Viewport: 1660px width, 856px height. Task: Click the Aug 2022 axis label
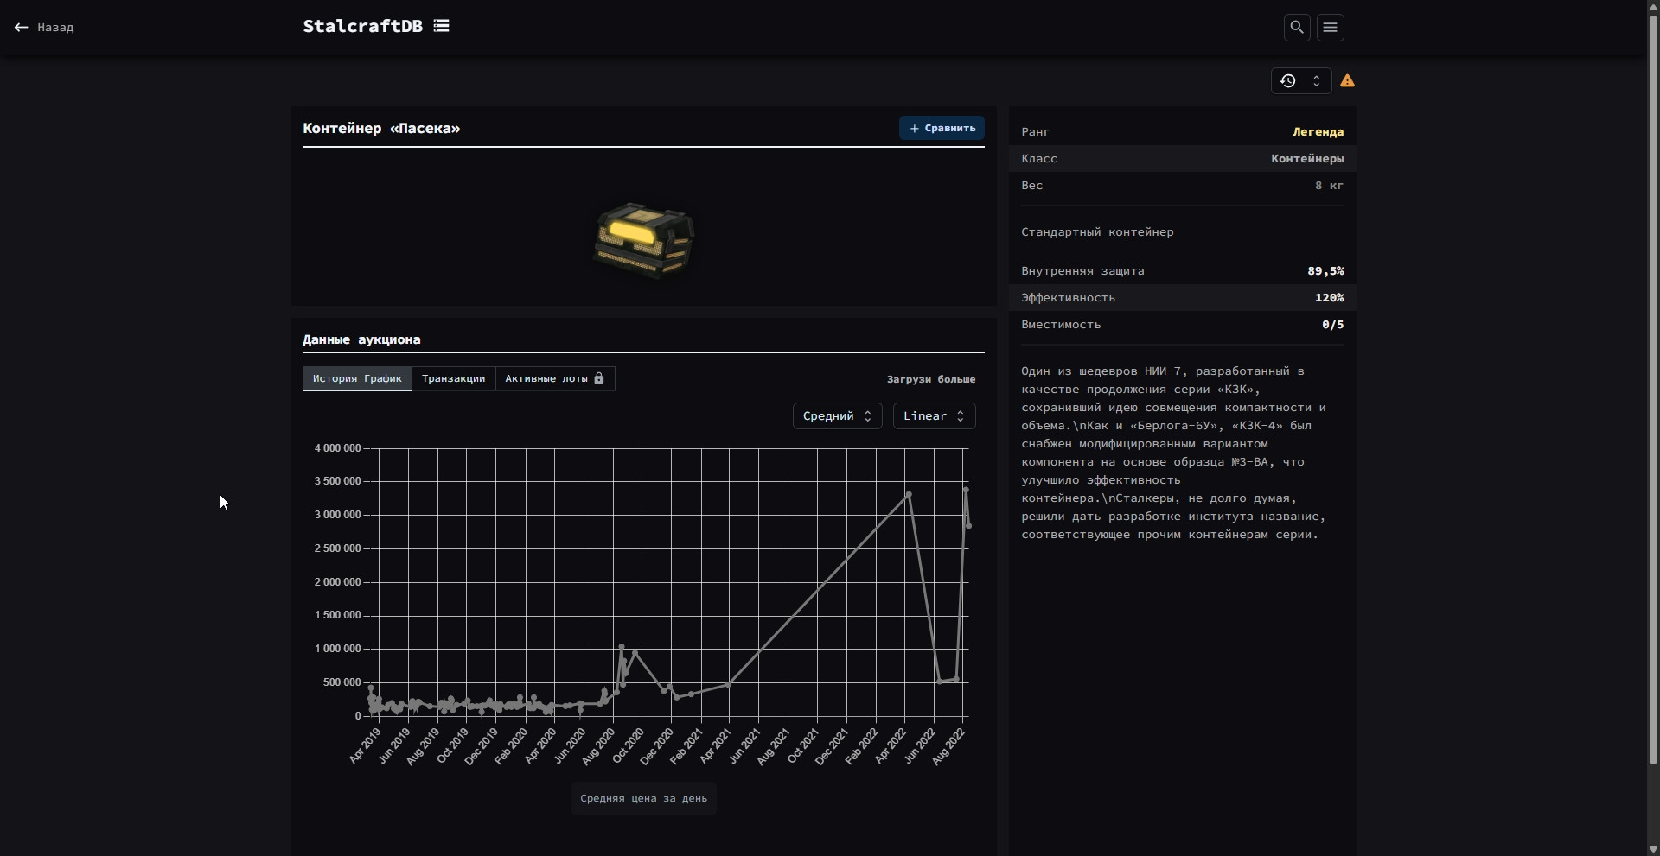(948, 745)
